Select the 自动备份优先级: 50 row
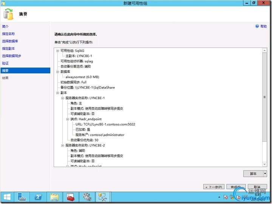This screenshot has width=272, height=204. [84, 140]
